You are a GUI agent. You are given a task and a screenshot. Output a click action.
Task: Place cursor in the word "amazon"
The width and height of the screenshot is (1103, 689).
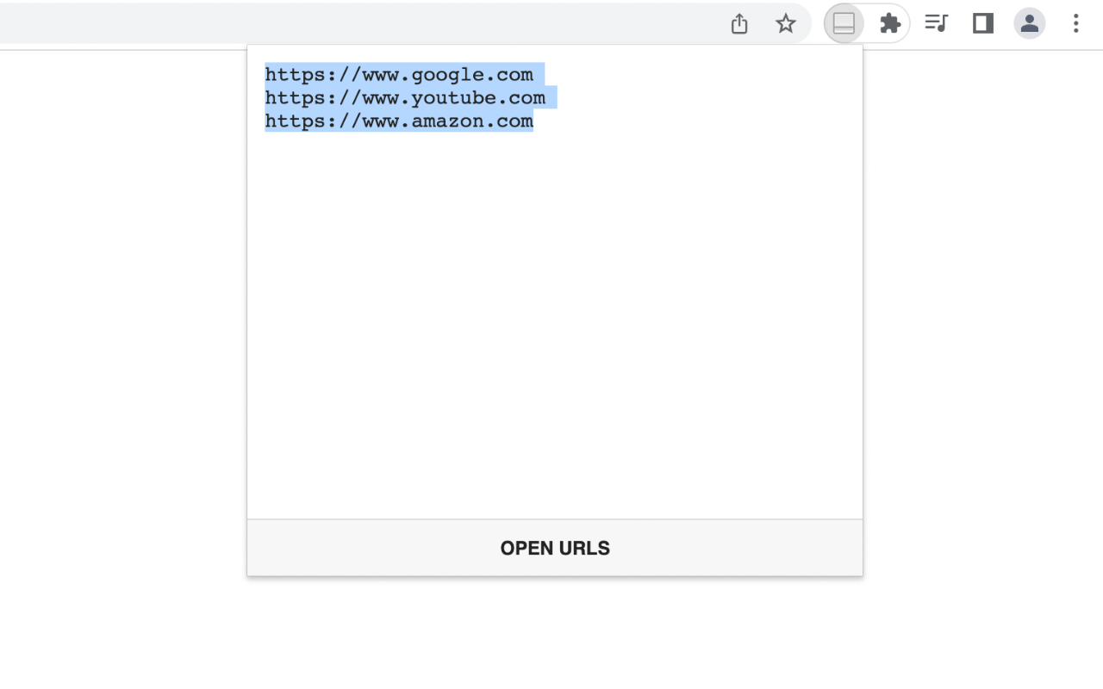click(x=447, y=121)
